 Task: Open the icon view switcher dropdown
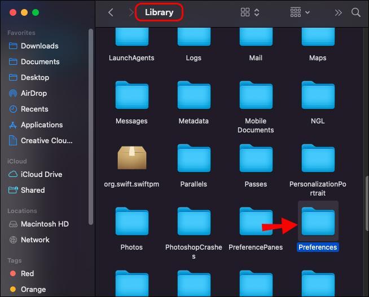250,12
